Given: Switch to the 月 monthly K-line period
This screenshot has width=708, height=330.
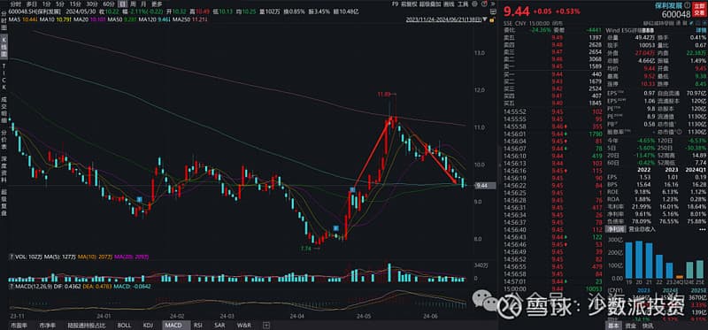Looking at the screenshot, I should [x=143, y=4].
